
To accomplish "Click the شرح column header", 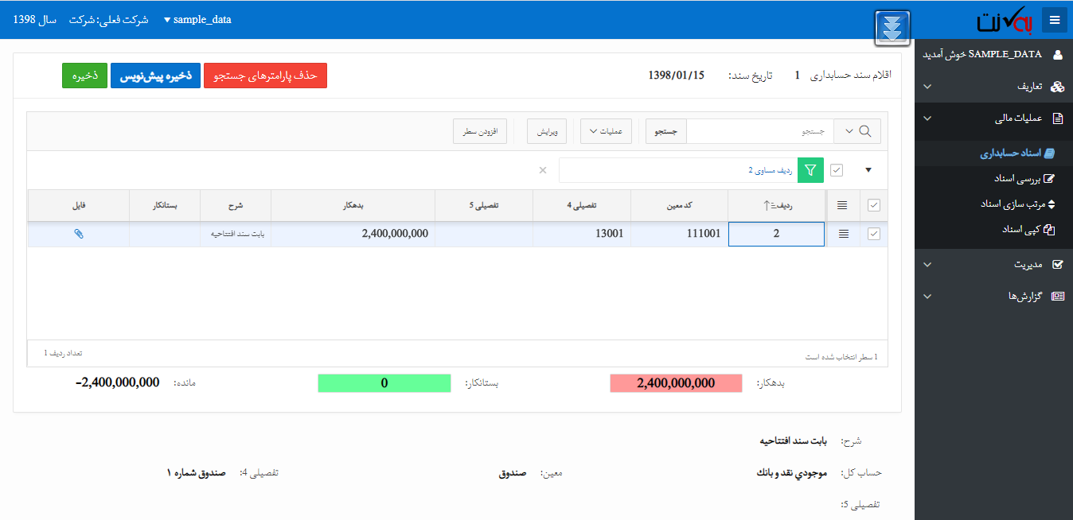I will pyautogui.click(x=236, y=205).
